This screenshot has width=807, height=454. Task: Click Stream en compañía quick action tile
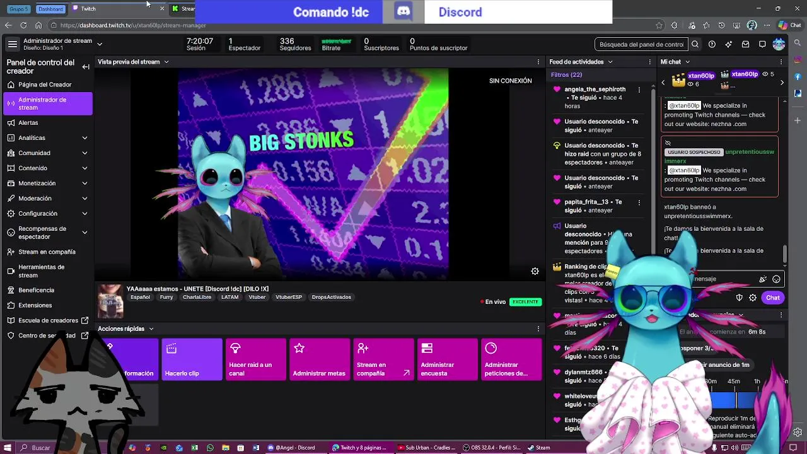(383, 359)
